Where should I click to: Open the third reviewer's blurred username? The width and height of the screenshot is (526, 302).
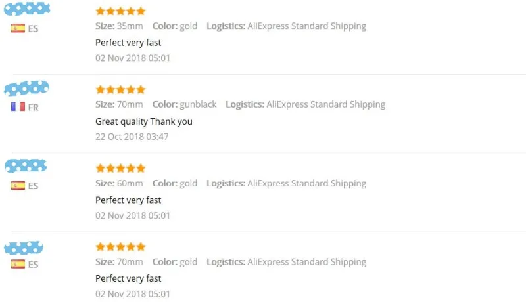(26, 165)
